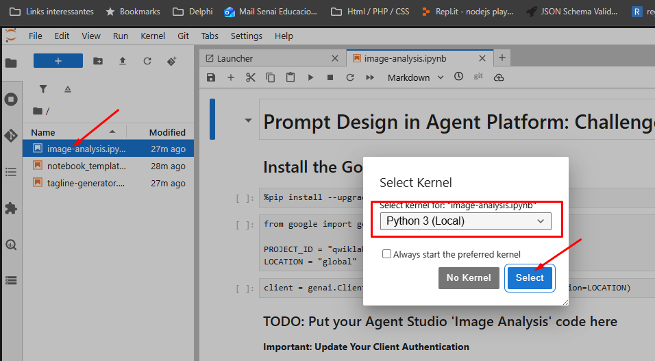655x361 pixels.
Task: Open the Edit menu
Action: coord(62,36)
